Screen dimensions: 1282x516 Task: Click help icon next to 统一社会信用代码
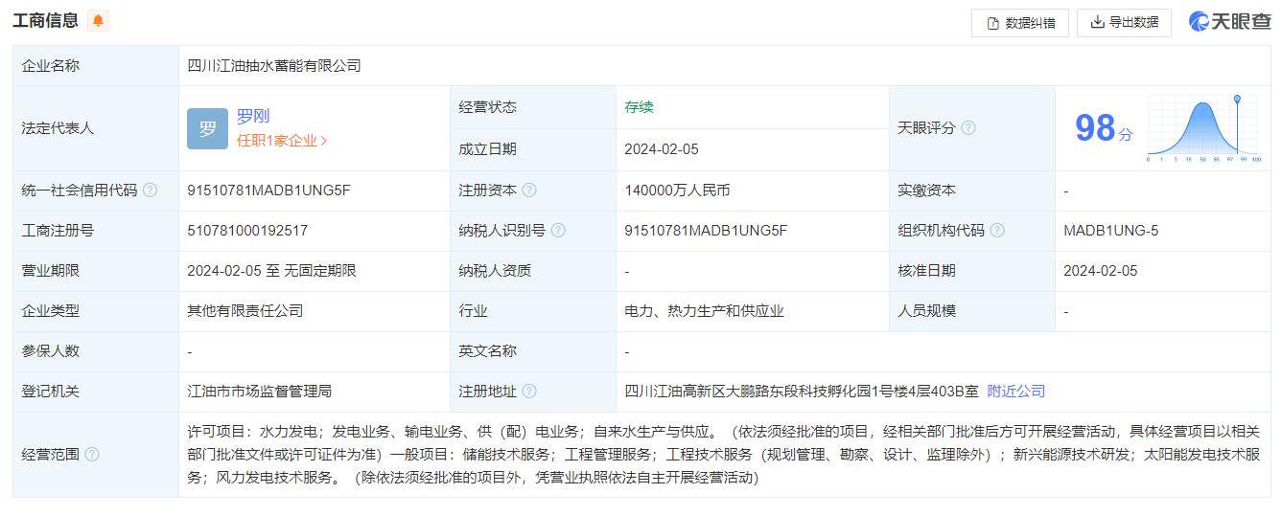150,191
